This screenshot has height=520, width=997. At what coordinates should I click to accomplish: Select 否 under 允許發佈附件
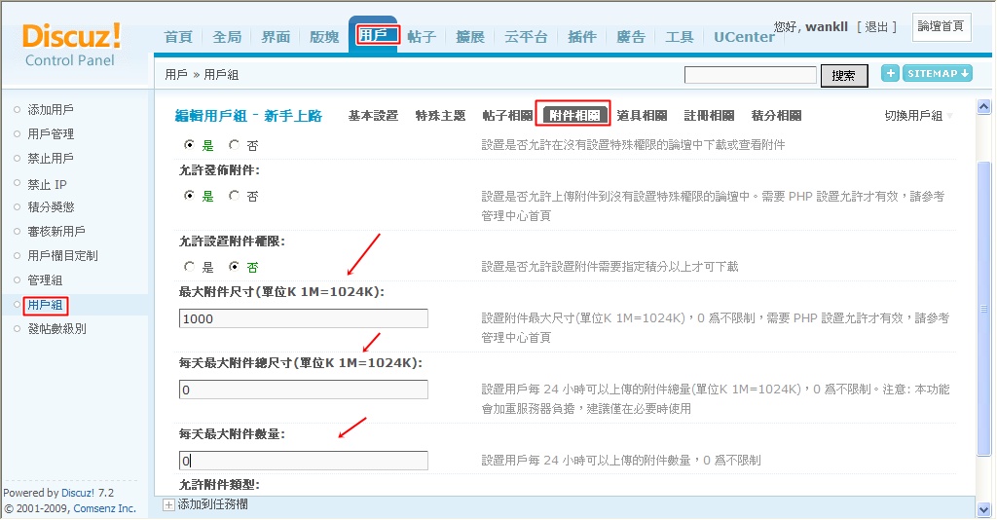(x=234, y=196)
